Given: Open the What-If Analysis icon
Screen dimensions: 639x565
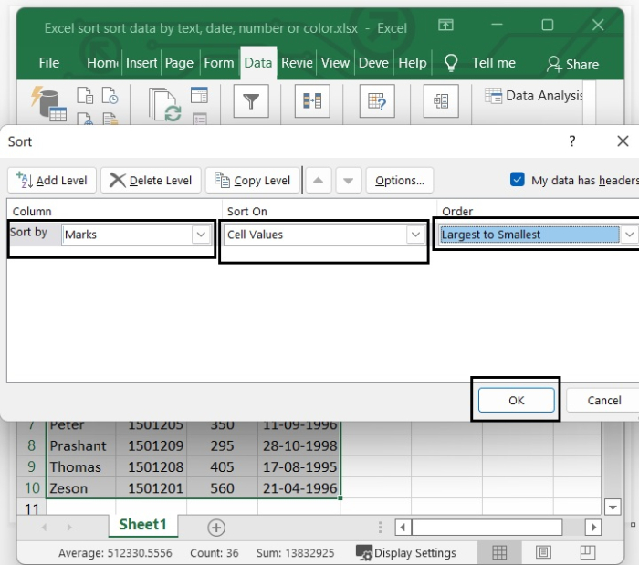Looking at the screenshot, I should pos(375,100).
